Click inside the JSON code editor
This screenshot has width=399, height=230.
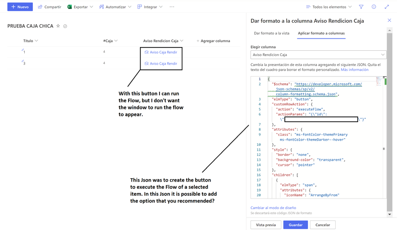coord(319,137)
